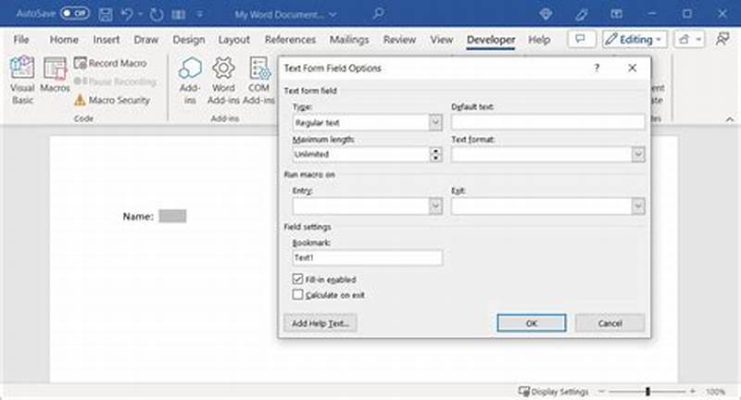Close the Text Form Field Options dialog

tap(633, 68)
